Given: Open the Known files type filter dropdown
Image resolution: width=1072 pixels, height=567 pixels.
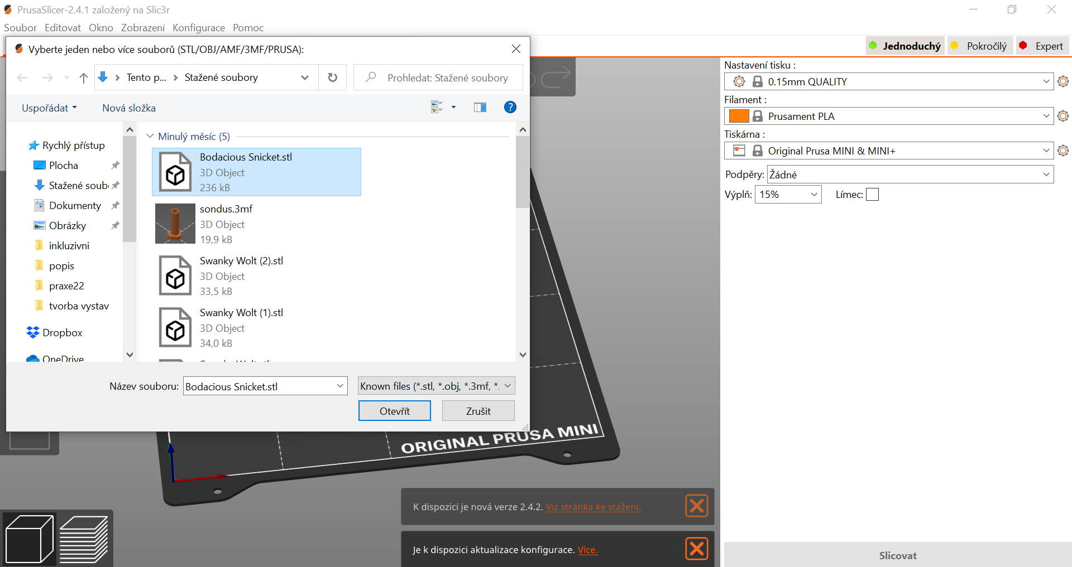Looking at the screenshot, I should pyautogui.click(x=436, y=386).
